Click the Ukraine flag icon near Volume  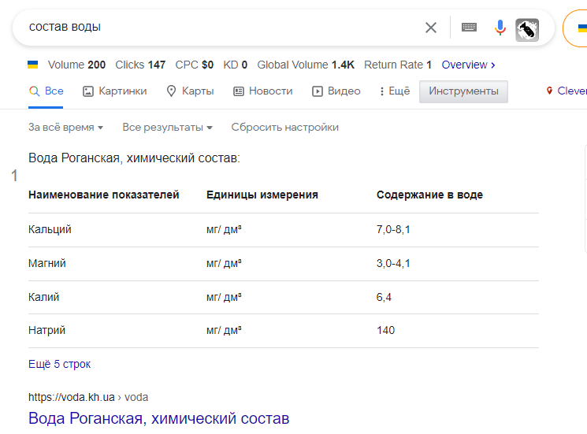pos(33,65)
